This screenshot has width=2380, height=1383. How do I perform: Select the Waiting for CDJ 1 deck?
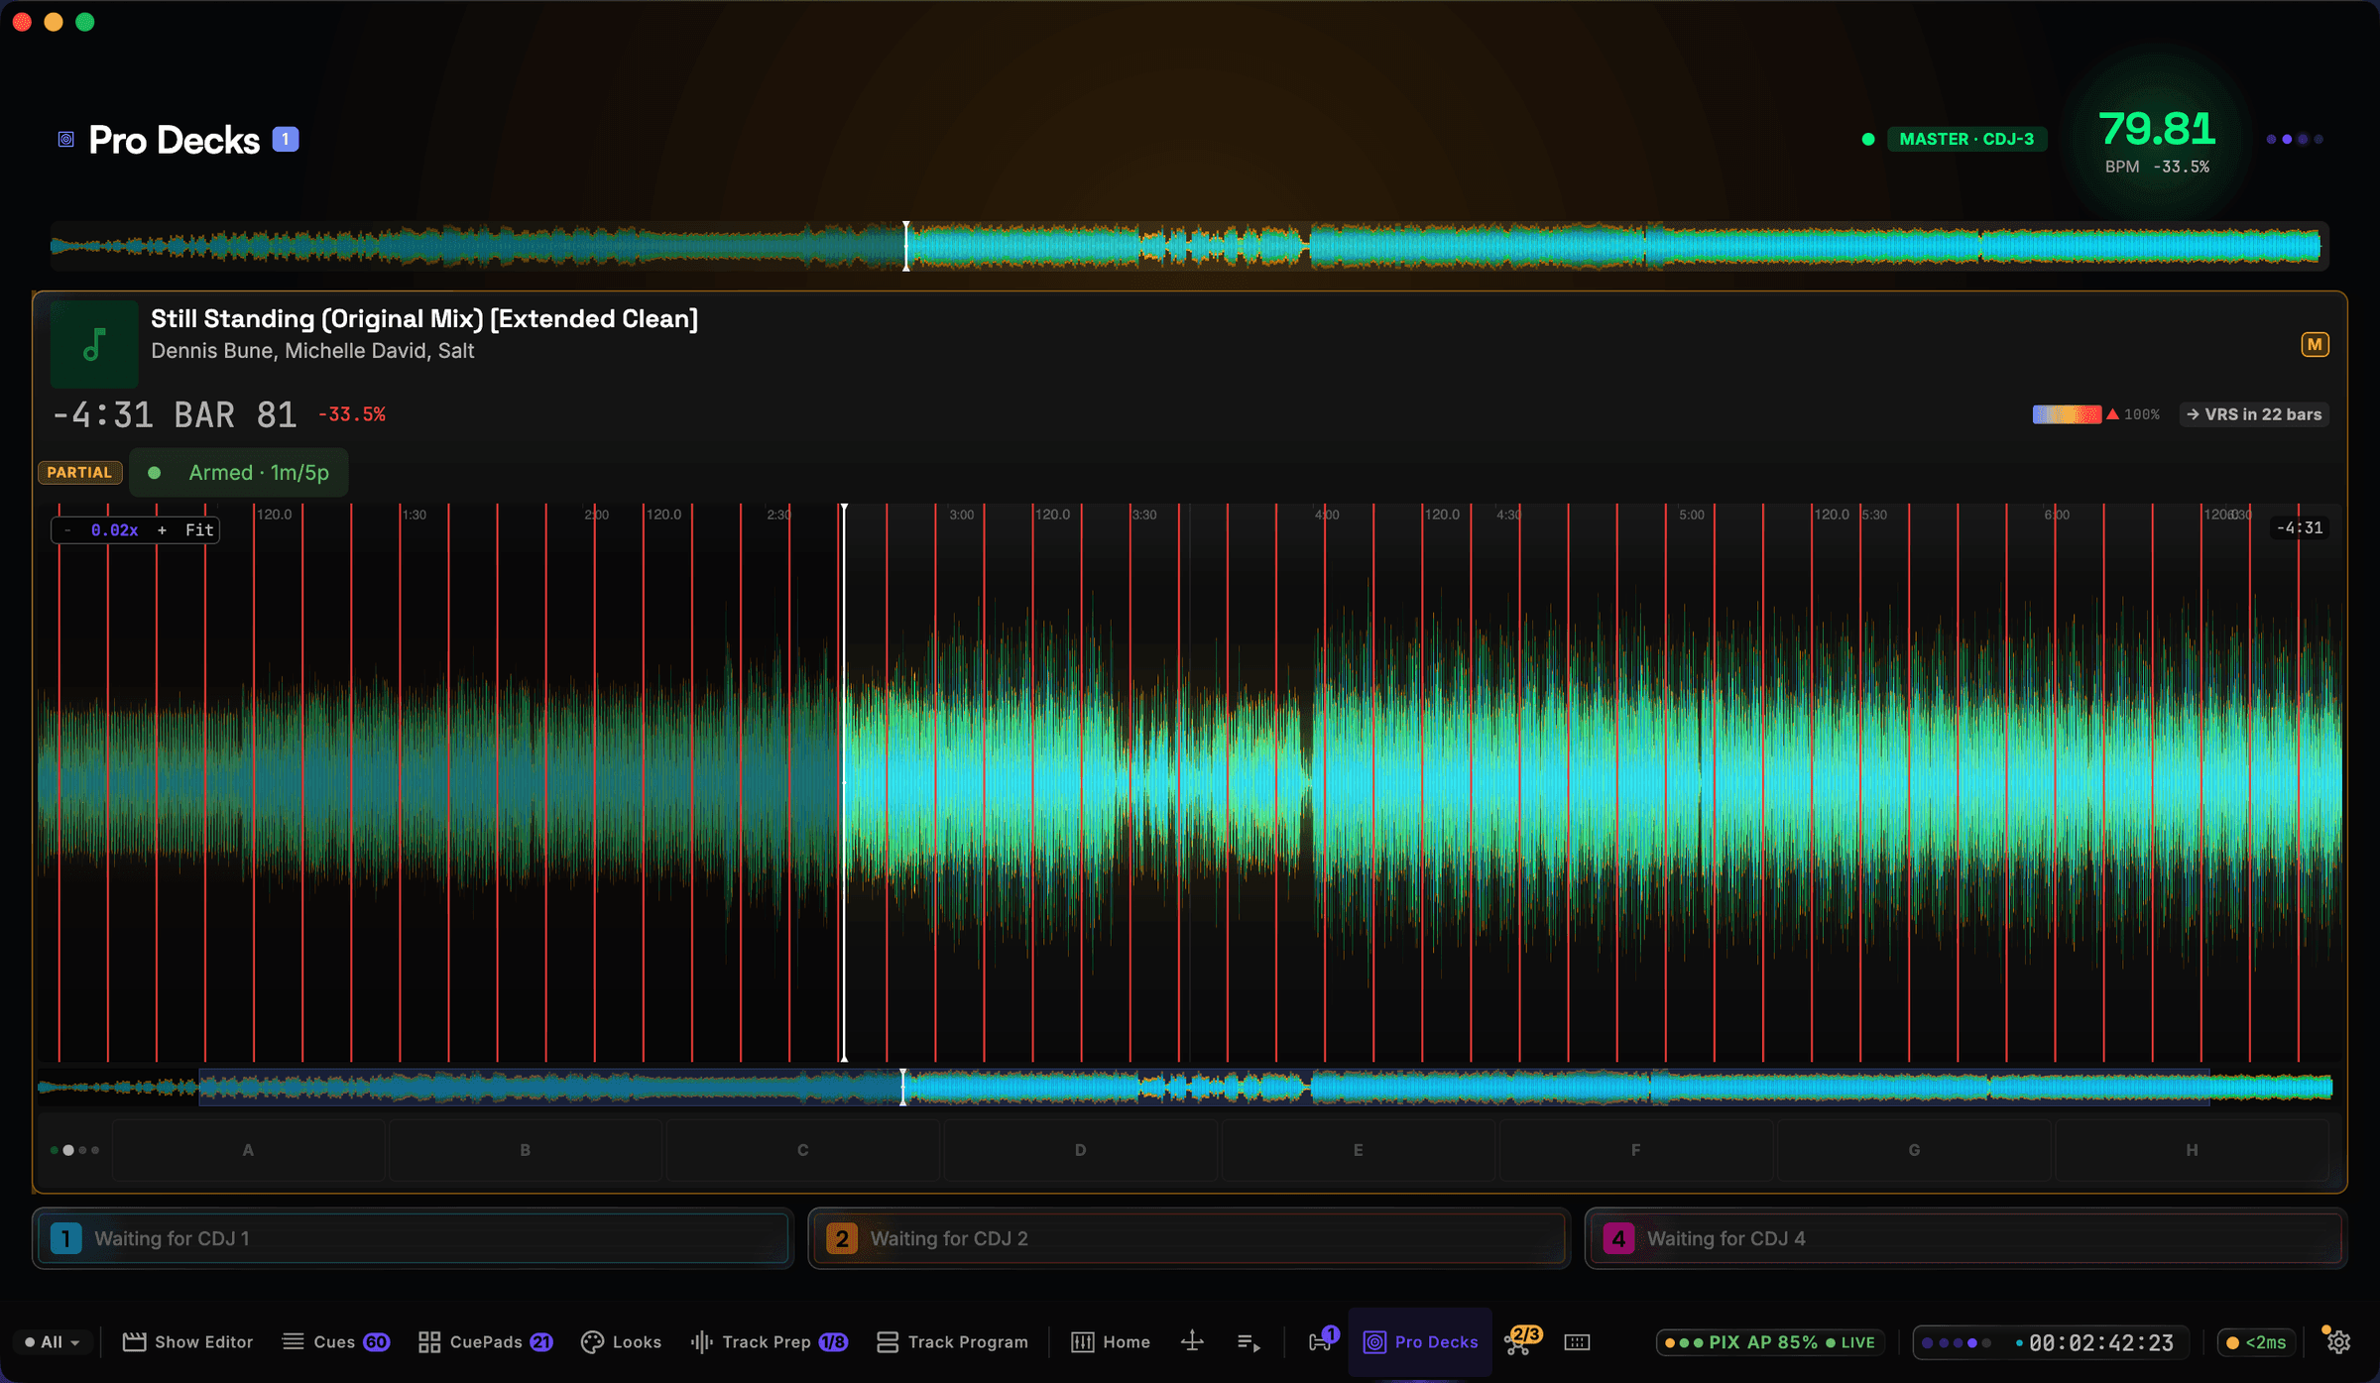413,1238
